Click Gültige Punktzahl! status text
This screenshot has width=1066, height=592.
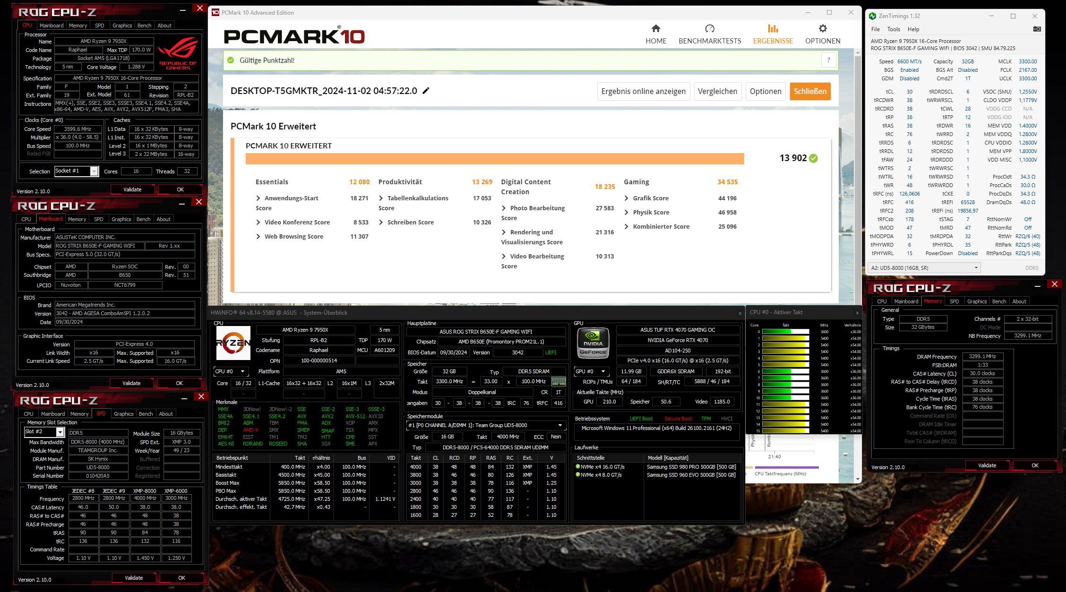click(267, 60)
